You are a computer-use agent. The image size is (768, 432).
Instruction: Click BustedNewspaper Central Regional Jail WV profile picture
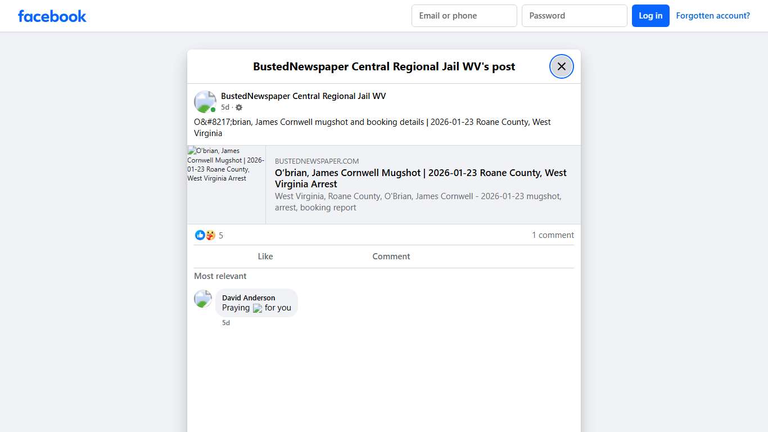(x=205, y=101)
